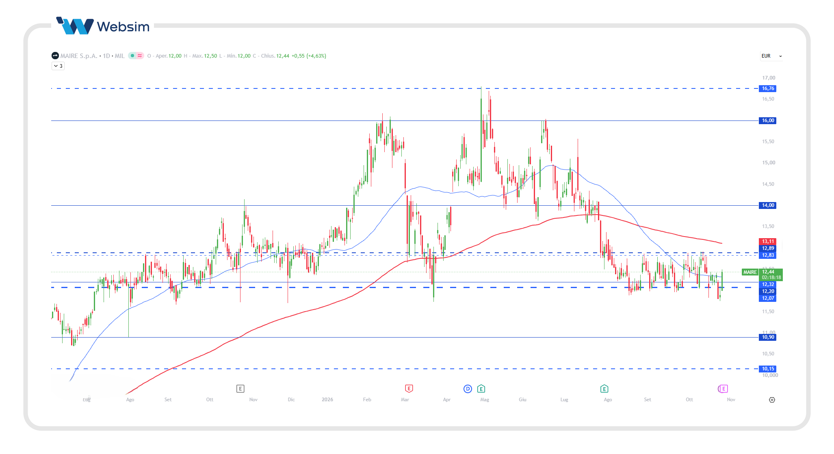Expand the collapsed indicators legend showing 3
Image resolution: width=834 pixels, height=454 pixels.
[x=58, y=66]
